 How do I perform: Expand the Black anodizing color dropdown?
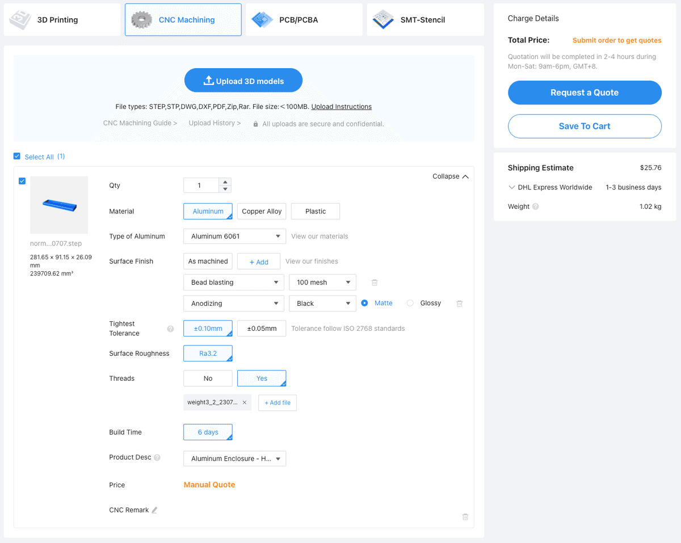322,304
